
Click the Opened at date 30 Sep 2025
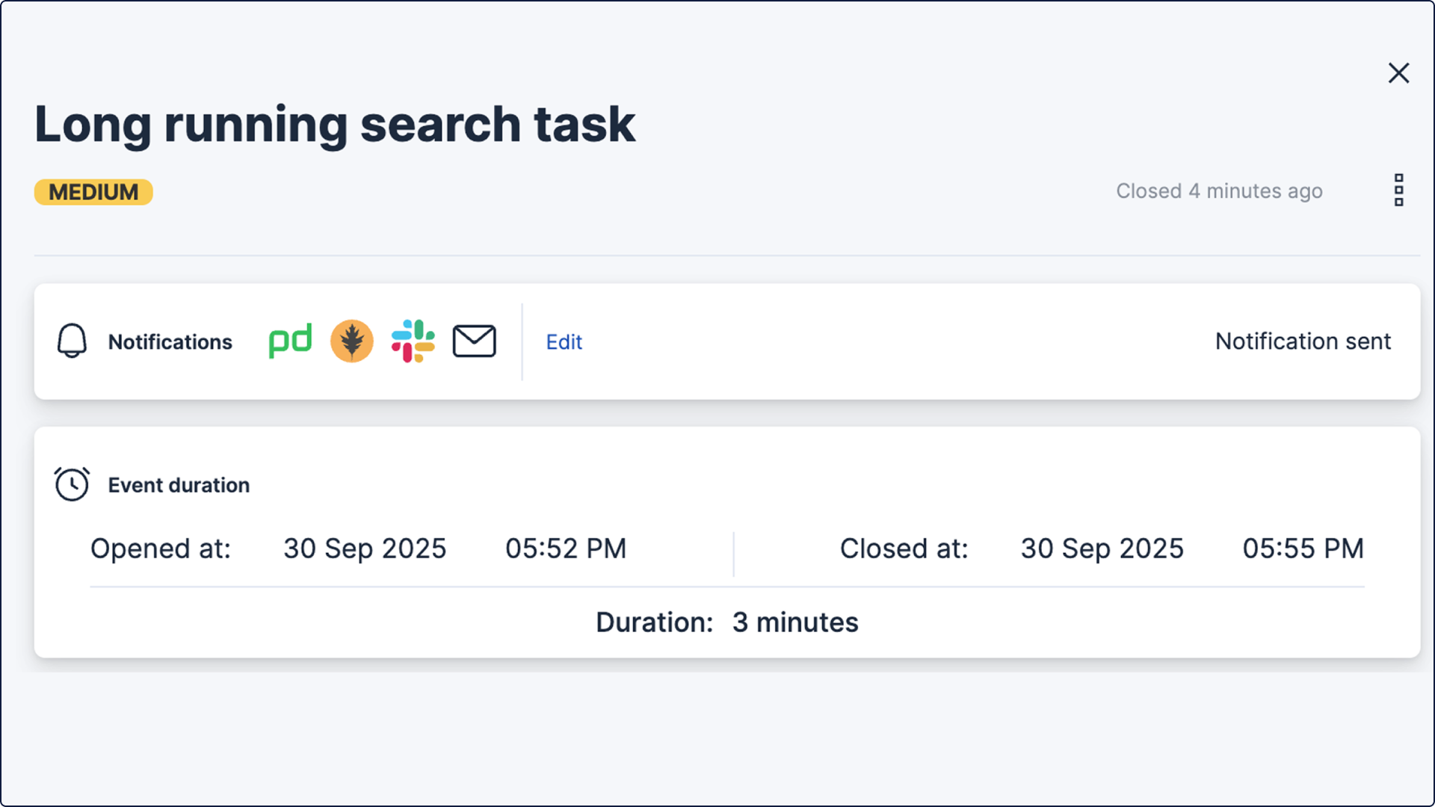pos(365,548)
